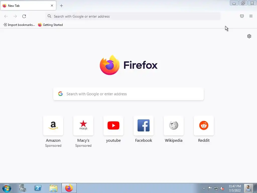The height and width of the screenshot is (193, 257).
Task: Open the Reddit shortcut tile
Action: 204,126
